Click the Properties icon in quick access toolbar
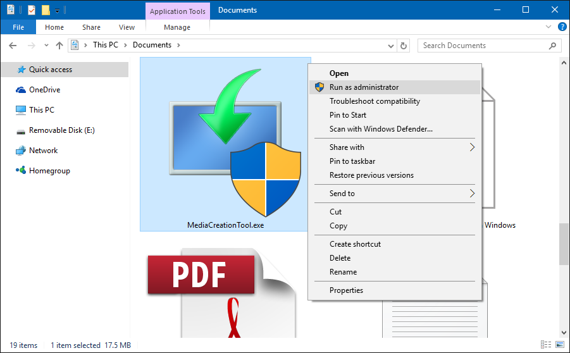This screenshot has width=570, height=353. 32,10
